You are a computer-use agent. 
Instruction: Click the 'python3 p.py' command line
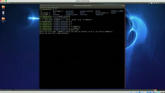pyautogui.click(x=59, y=30)
